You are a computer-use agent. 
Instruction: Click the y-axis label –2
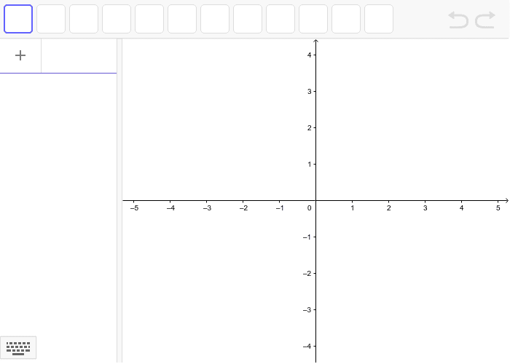point(307,274)
